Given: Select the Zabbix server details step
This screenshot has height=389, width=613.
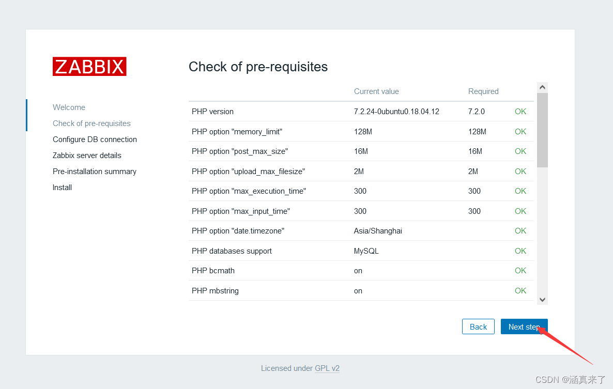Looking at the screenshot, I should (x=86, y=155).
